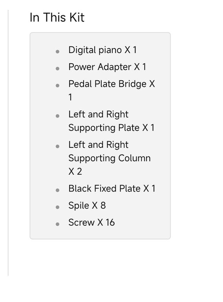Select the 'Screw X 16' entry
This screenshot has height=302, width=223.
92,223
